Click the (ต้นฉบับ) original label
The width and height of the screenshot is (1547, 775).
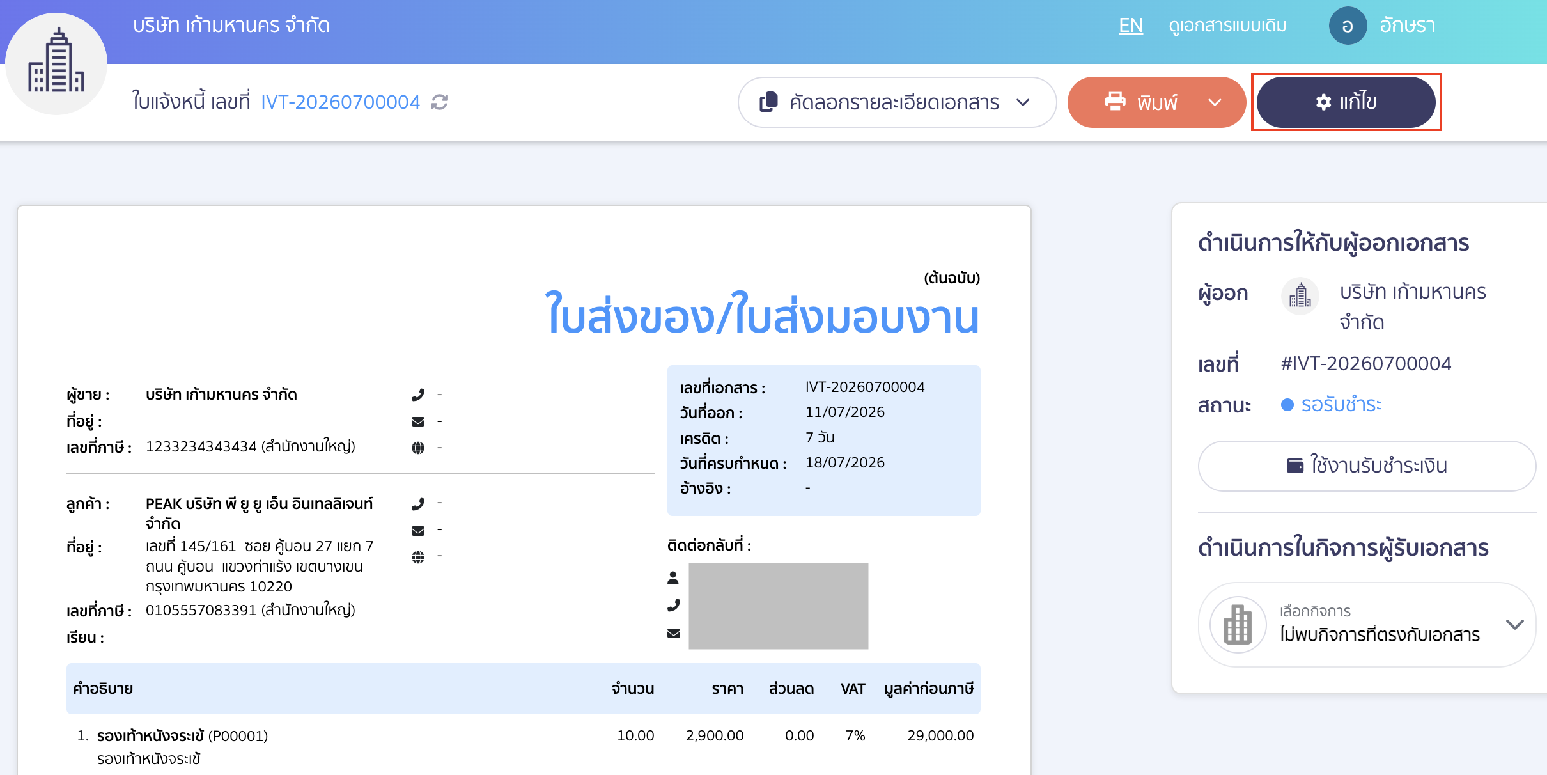coord(952,278)
